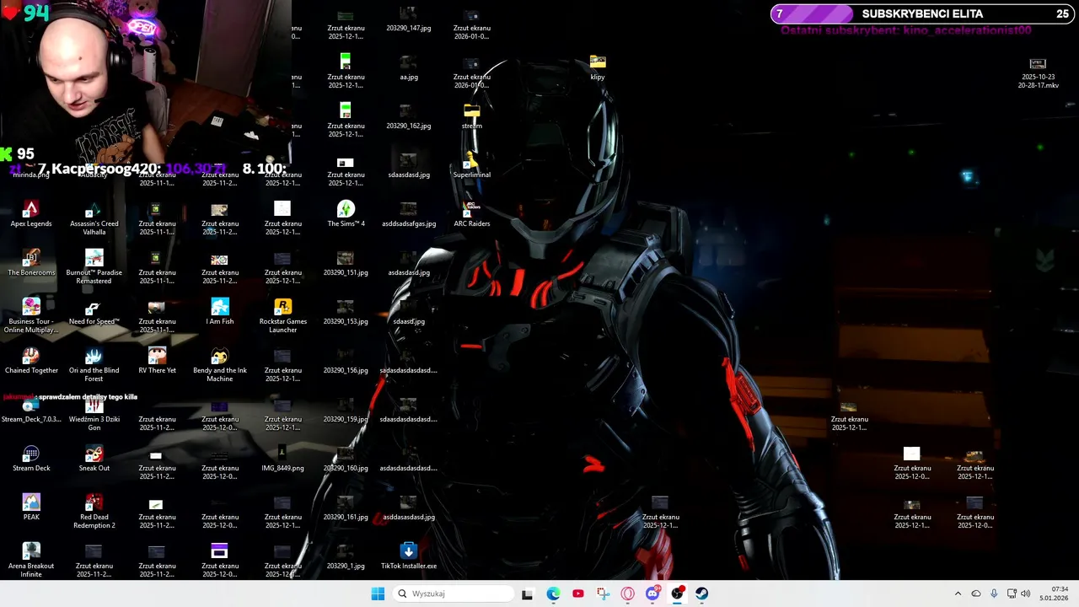1079x607 pixels.
Task: Open Rockstar Games Launcher shortcut
Action: click(x=282, y=316)
